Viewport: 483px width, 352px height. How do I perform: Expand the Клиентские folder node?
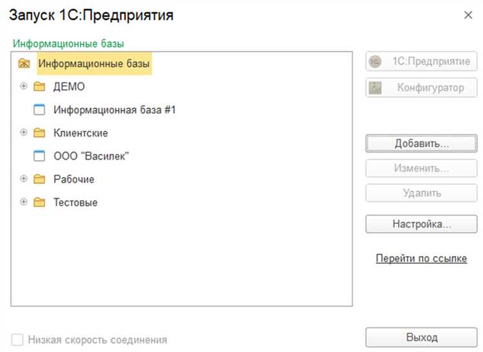tap(24, 133)
